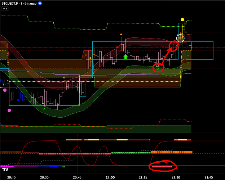The image size is (225, 180).
Task: Click the orange dot above the 21:05 candle
Action: pos(121,35)
